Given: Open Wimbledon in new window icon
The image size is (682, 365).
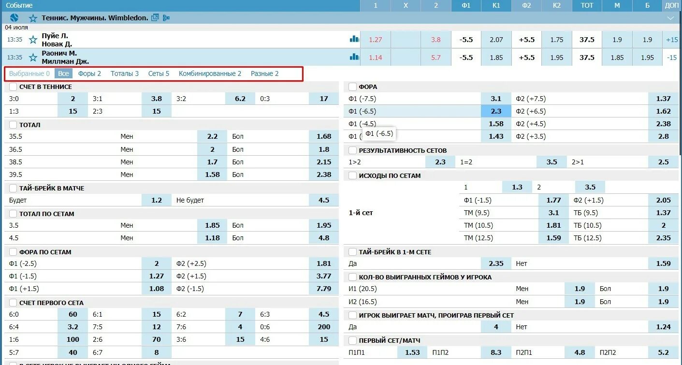Looking at the screenshot, I should [155, 17].
